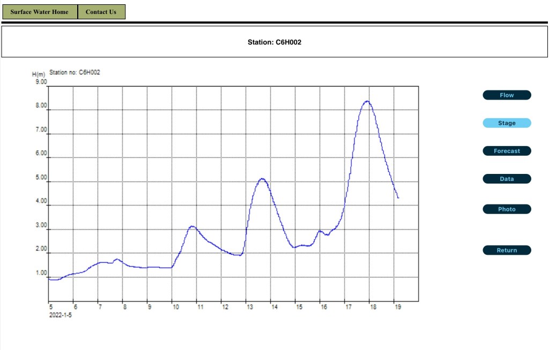
Task: Show the Flow graph
Action: (507, 95)
